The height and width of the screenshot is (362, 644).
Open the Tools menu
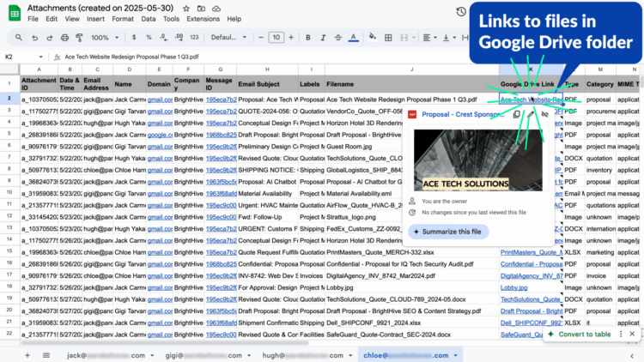coord(171,19)
